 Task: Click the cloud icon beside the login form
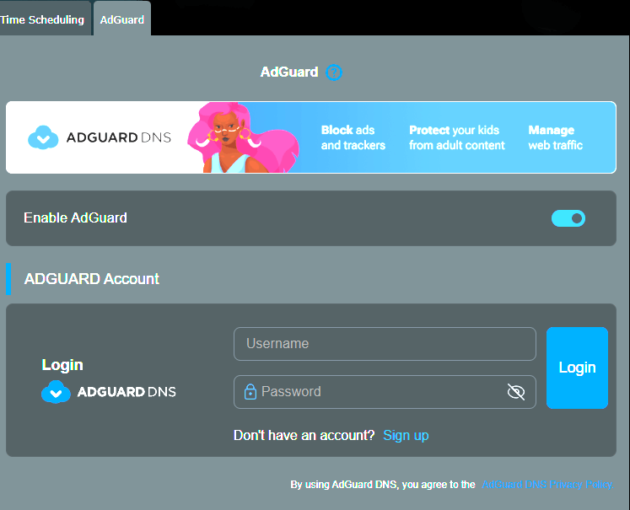(56, 392)
